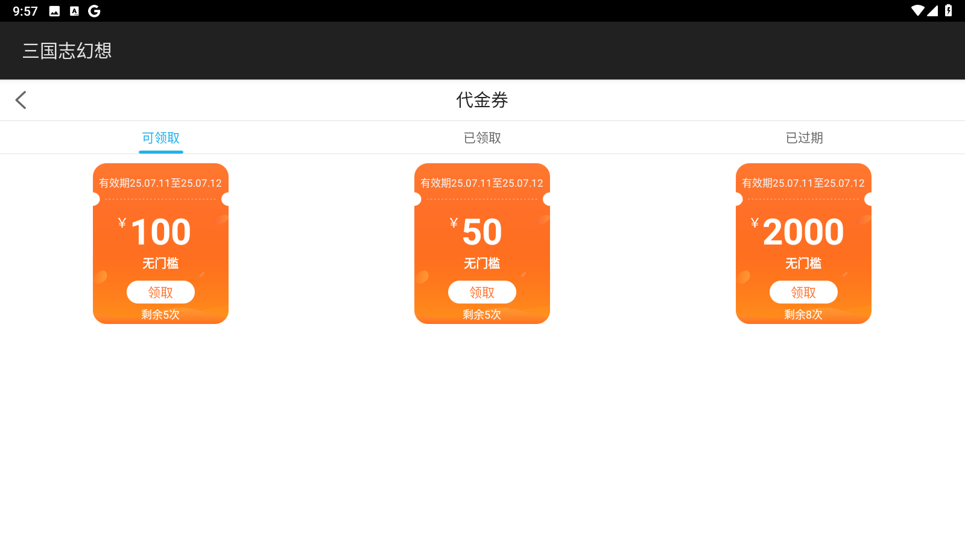The width and height of the screenshot is (965, 542).
Task: Tap 无门槛 label on ¥2000 voucher
Action: 803,263
